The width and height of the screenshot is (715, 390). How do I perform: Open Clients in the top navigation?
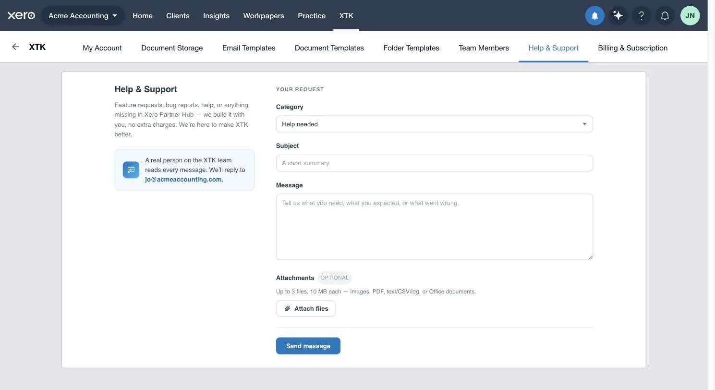[178, 15]
